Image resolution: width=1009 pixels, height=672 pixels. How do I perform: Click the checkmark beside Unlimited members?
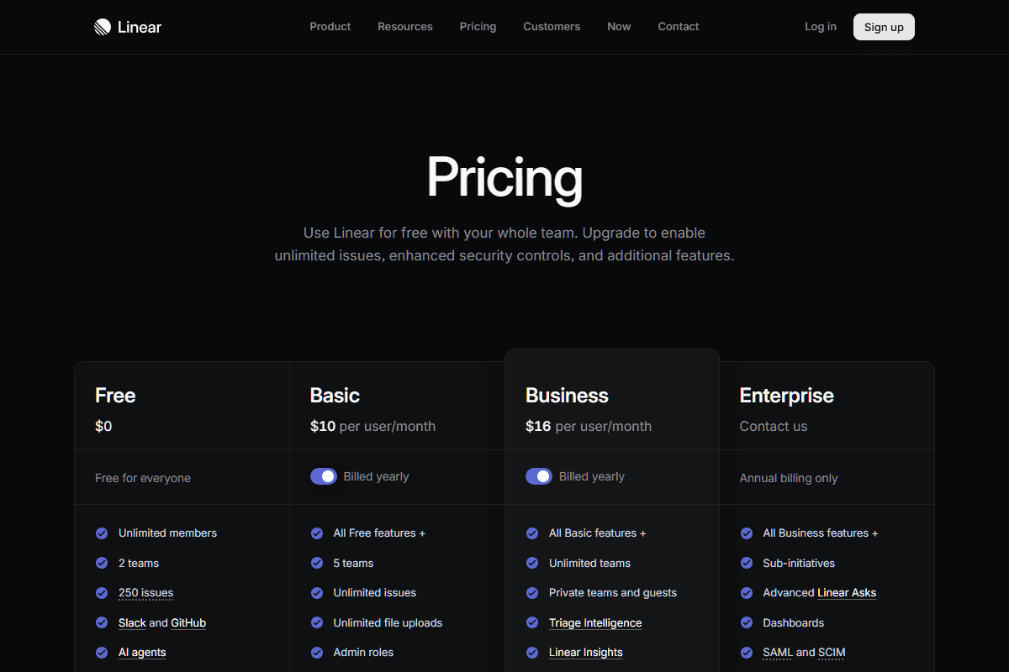coord(102,533)
